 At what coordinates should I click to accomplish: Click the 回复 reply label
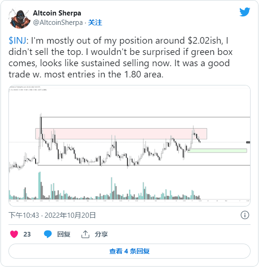point(64,234)
